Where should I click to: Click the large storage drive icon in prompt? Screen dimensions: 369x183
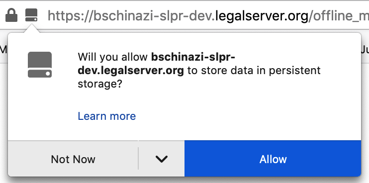tap(40, 65)
